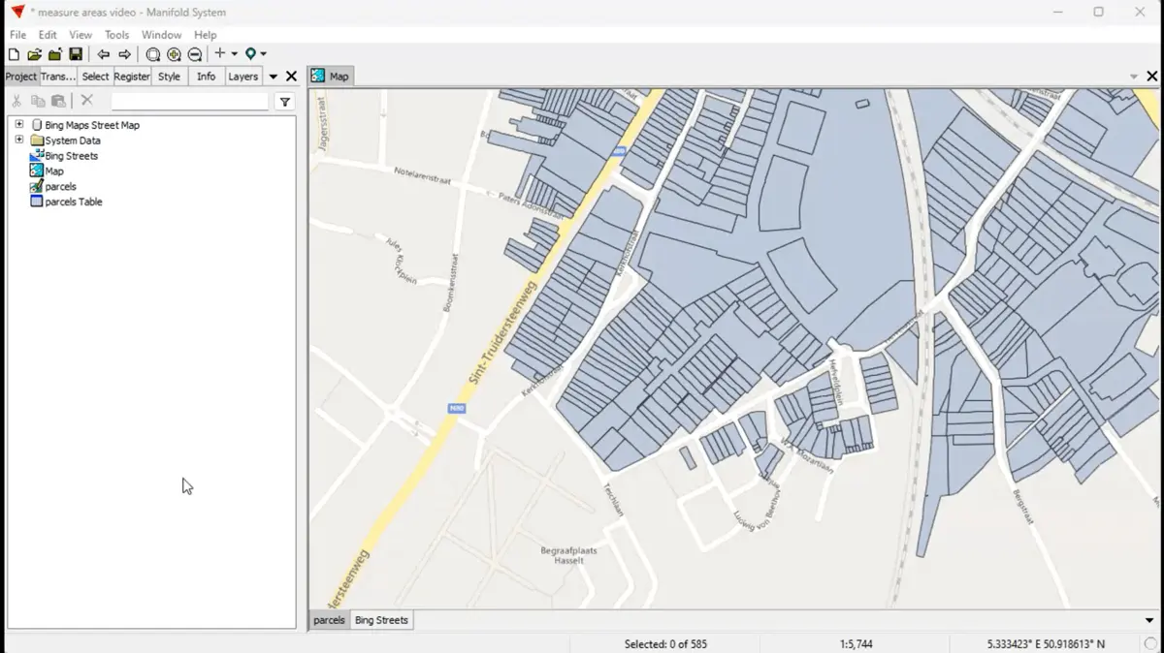Screen dimensions: 1164x653
Task: Click the Project pane filter text box
Action: (x=190, y=102)
